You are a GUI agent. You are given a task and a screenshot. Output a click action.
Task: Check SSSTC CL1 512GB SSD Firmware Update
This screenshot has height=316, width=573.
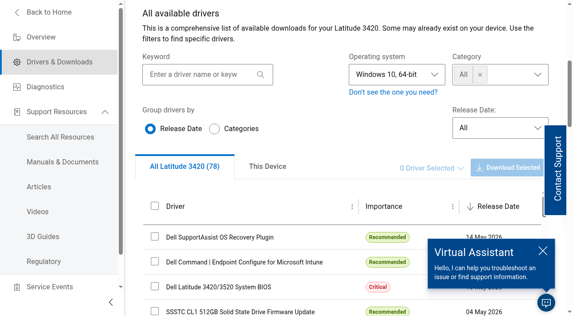pos(155,311)
